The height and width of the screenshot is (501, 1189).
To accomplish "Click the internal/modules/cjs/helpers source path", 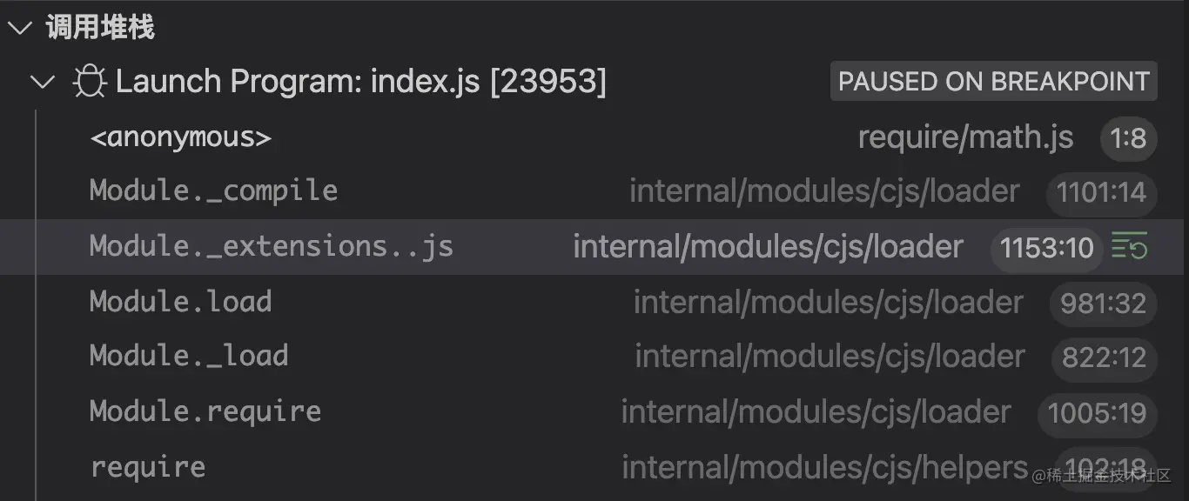I will click(x=824, y=468).
